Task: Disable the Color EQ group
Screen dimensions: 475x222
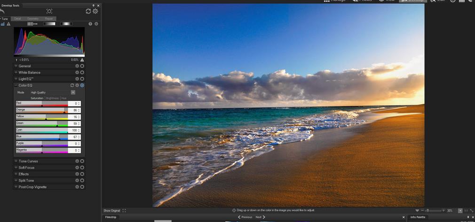Action: point(82,85)
